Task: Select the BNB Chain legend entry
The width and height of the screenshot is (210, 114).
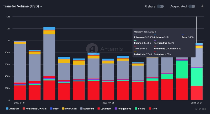Action: coord(69,108)
